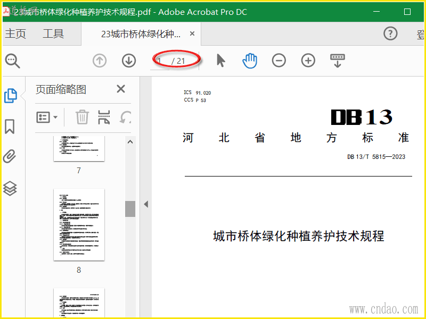Click the 页面缩略图 panel title
This screenshot has height=319, width=426.
click(x=61, y=89)
